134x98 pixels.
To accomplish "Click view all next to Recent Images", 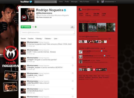I will (x=94, y=21).
